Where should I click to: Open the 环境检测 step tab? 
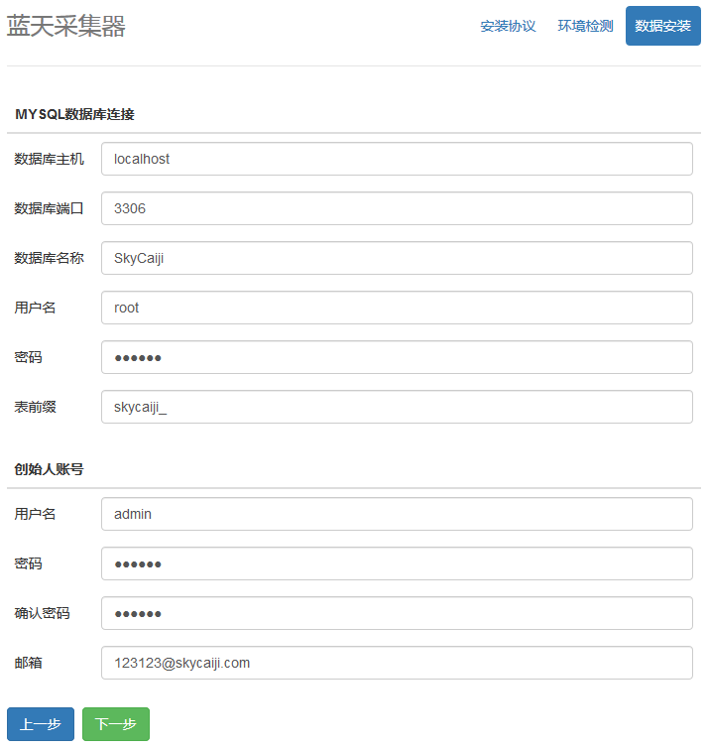[x=585, y=26]
